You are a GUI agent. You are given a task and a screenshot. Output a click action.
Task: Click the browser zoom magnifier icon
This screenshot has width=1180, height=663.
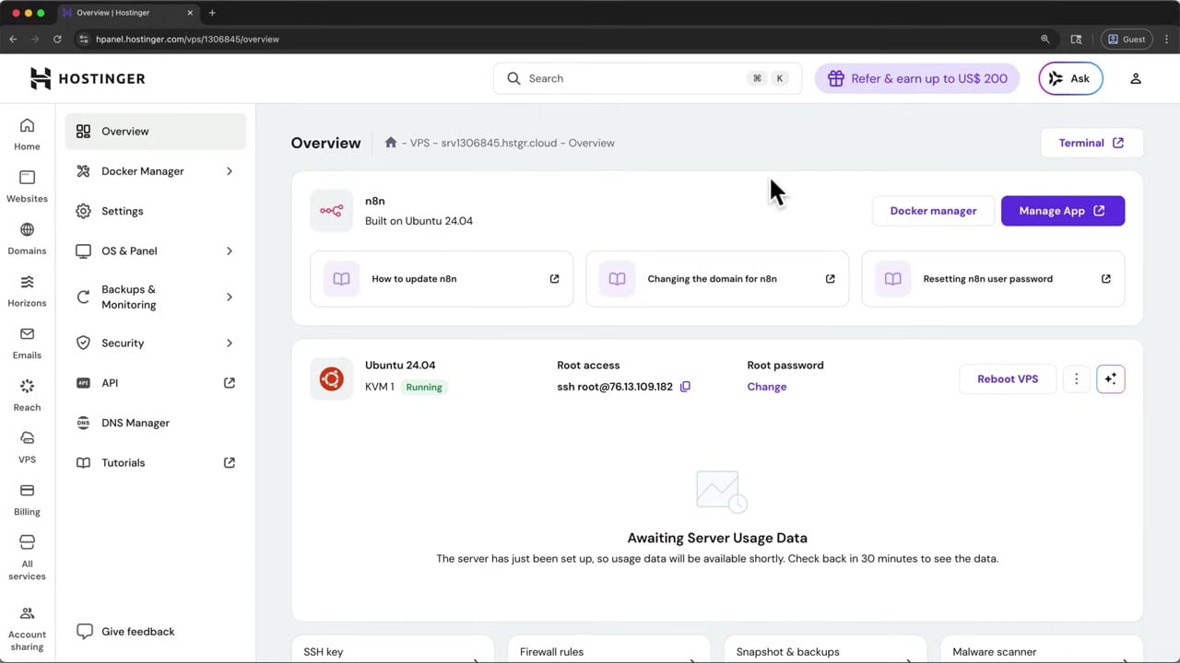(x=1045, y=40)
